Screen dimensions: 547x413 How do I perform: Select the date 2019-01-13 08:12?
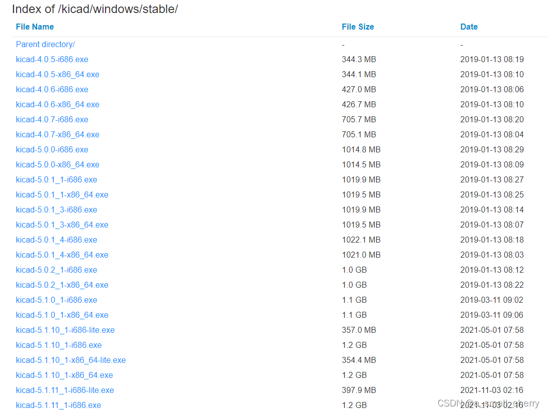pos(492,270)
